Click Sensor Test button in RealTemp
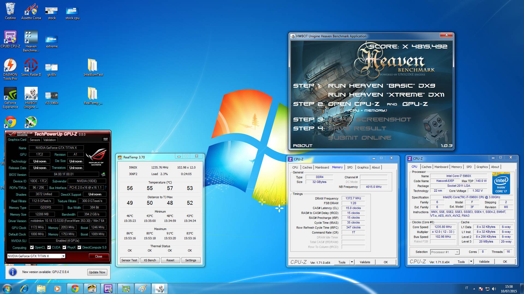The width and height of the screenshot is (524, 294). click(129, 260)
